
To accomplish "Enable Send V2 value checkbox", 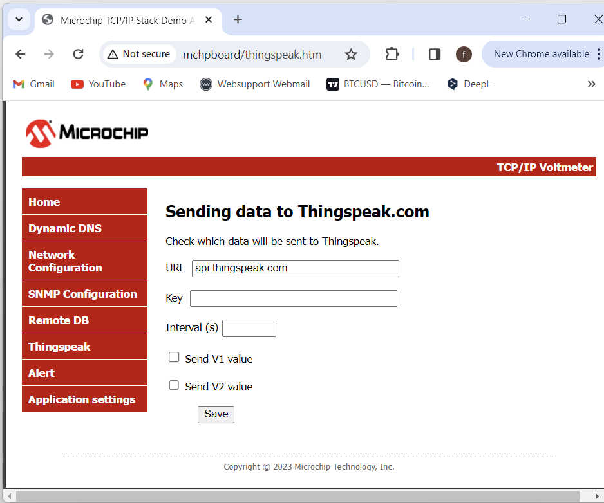I will pos(174,385).
